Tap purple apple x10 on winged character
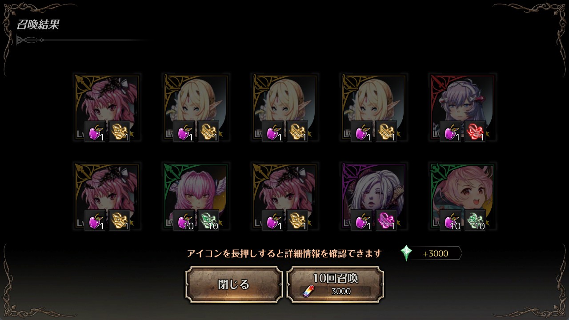 point(184,220)
